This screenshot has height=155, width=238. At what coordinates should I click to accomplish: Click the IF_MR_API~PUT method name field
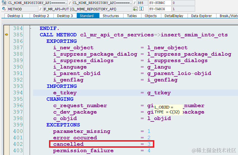87,9
